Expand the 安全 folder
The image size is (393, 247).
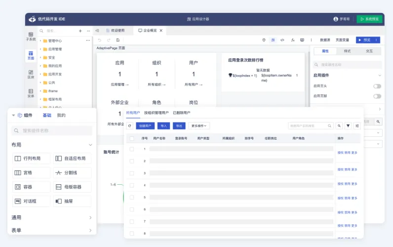tap(40, 57)
